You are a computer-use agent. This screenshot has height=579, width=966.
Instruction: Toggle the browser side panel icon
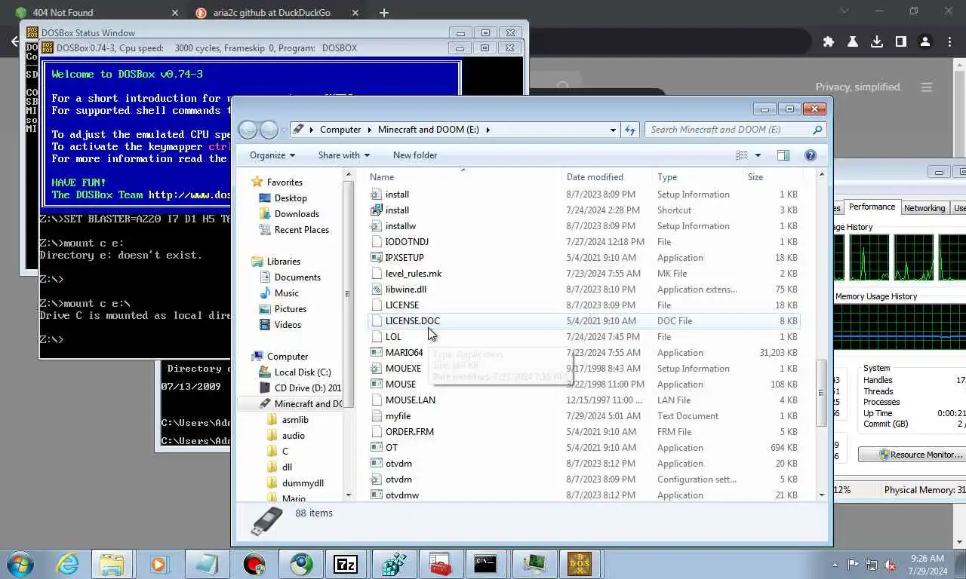pyautogui.click(x=900, y=42)
